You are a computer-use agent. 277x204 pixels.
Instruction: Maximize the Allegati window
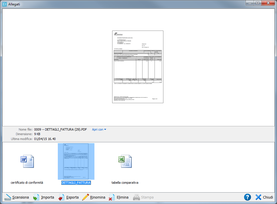click(257, 3)
